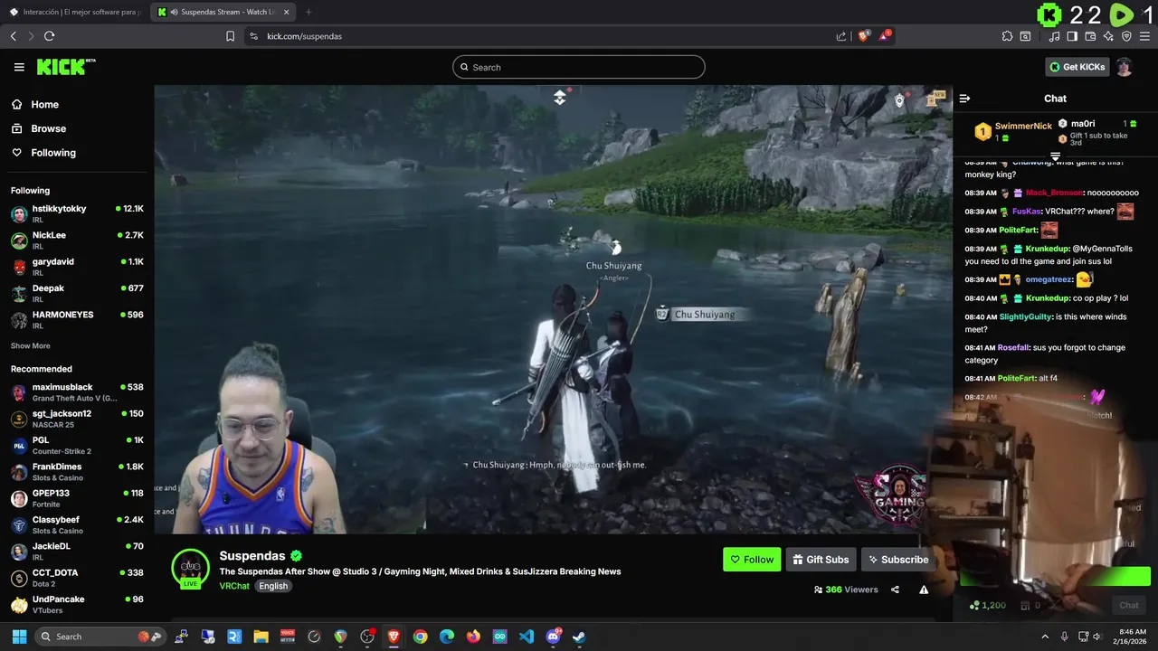This screenshot has width=1158, height=651.
Task: Click Mack_Bronson username in chat
Action: 1054,193
